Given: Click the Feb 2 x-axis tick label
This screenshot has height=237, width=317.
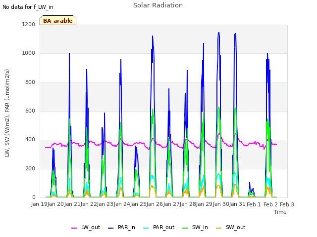Looking at the screenshot, I should (270, 204).
